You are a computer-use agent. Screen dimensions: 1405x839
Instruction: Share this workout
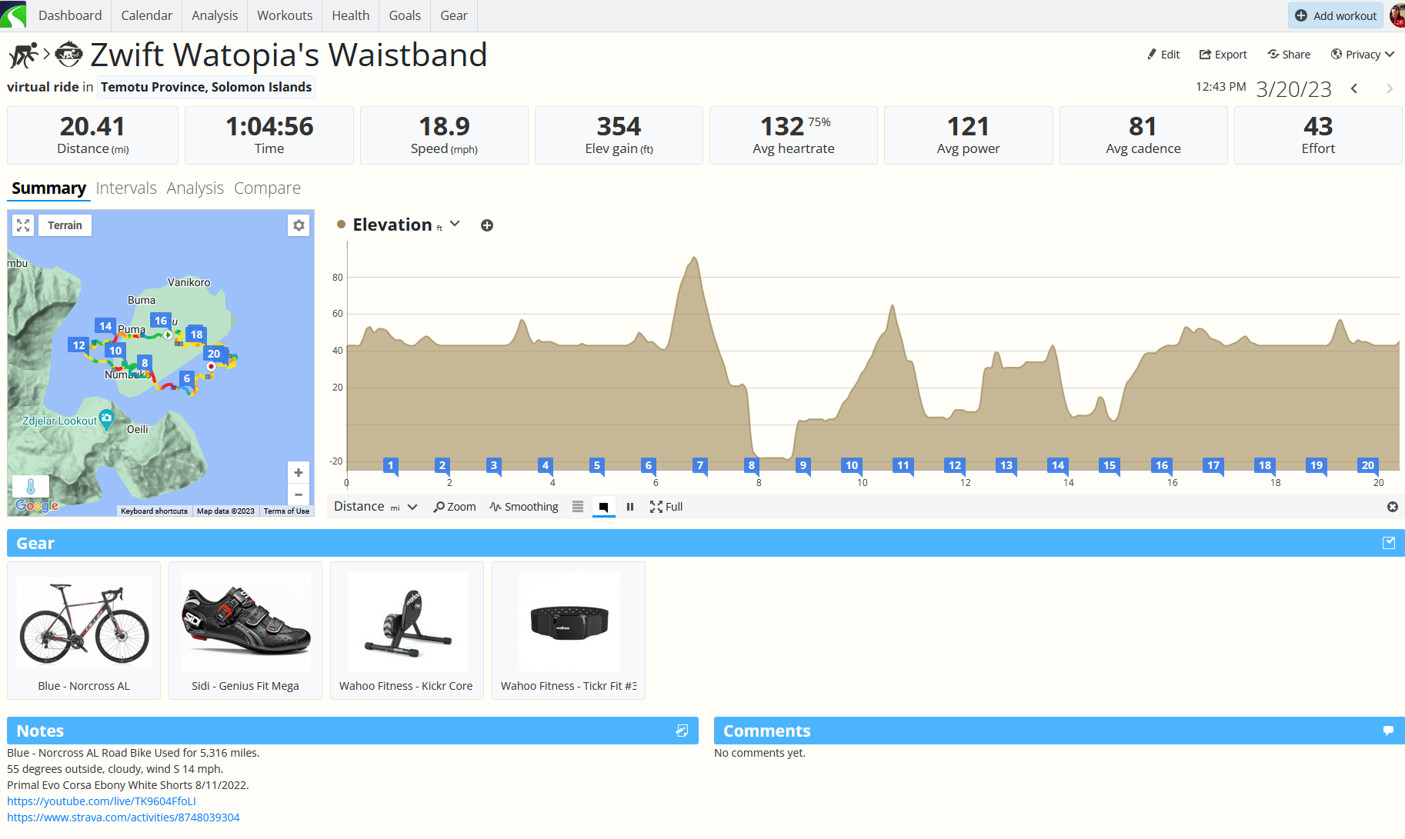pyautogui.click(x=1289, y=55)
